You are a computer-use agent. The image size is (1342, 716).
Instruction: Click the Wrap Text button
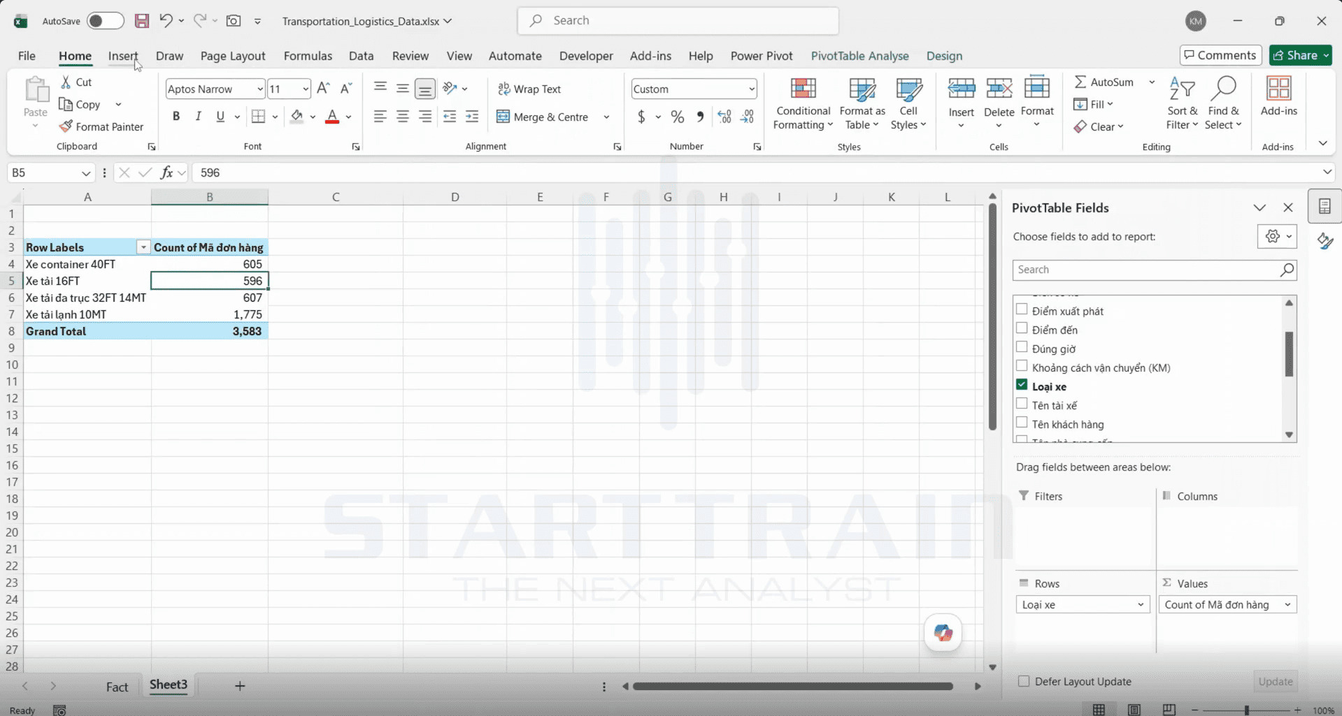coord(529,89)
